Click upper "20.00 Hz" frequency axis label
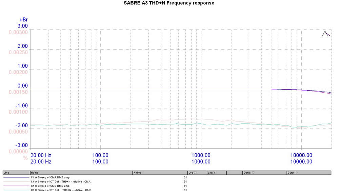The height and width of the screenshot is (191, 339). tap(41, 155)
